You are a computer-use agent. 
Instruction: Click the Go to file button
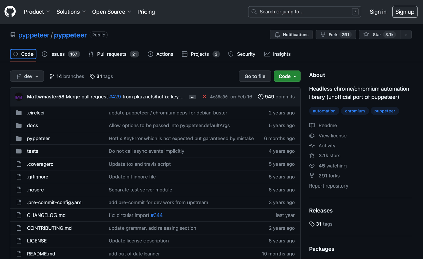255,76
